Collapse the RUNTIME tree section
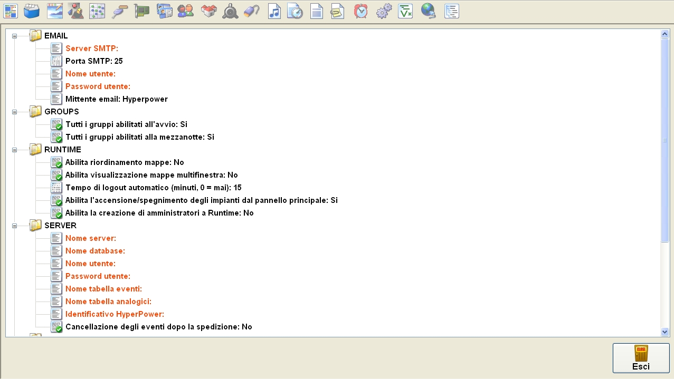 tap(15, 150)
